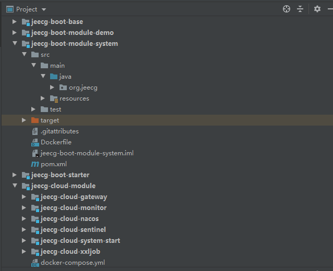333x271 pixels.
Task: Expand the resources folder arrow
Action: click(43, 98)
